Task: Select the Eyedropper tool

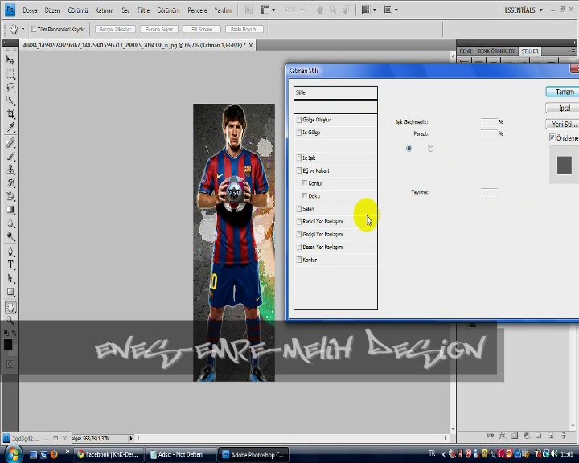Action: (x=10, y=127)
